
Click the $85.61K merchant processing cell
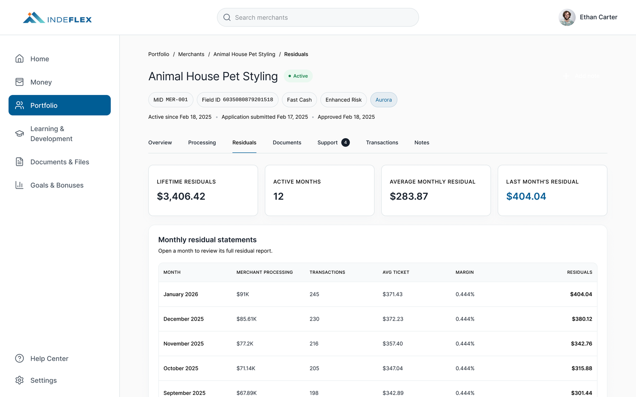pos(246,319)
